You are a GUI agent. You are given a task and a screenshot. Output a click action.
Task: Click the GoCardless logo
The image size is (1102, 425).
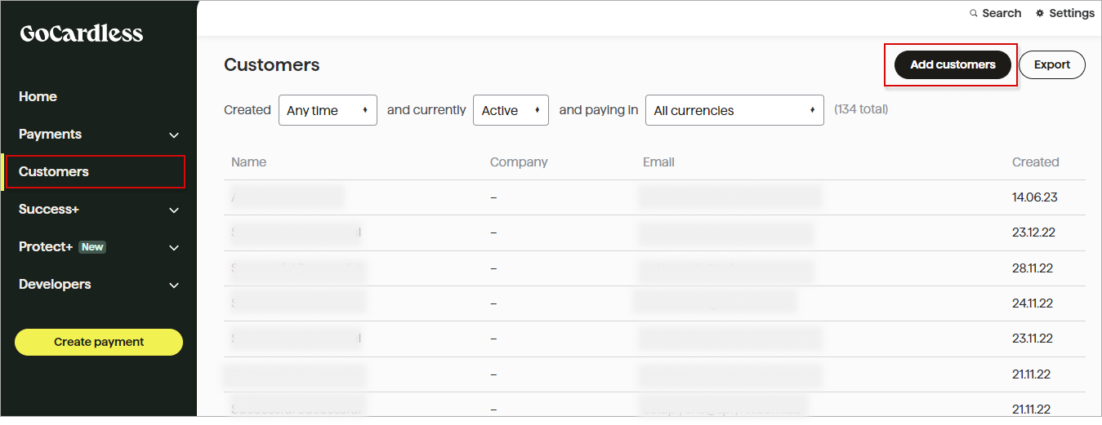point(81,33)
